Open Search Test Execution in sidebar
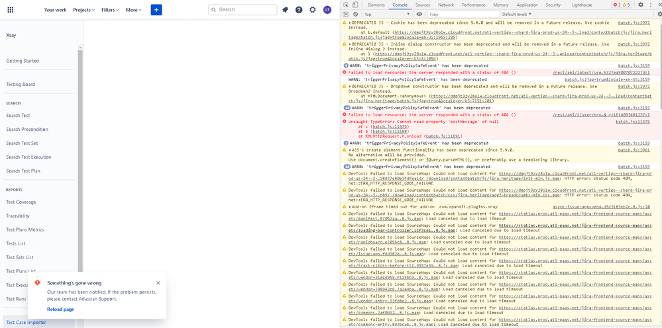 point(28,157)
